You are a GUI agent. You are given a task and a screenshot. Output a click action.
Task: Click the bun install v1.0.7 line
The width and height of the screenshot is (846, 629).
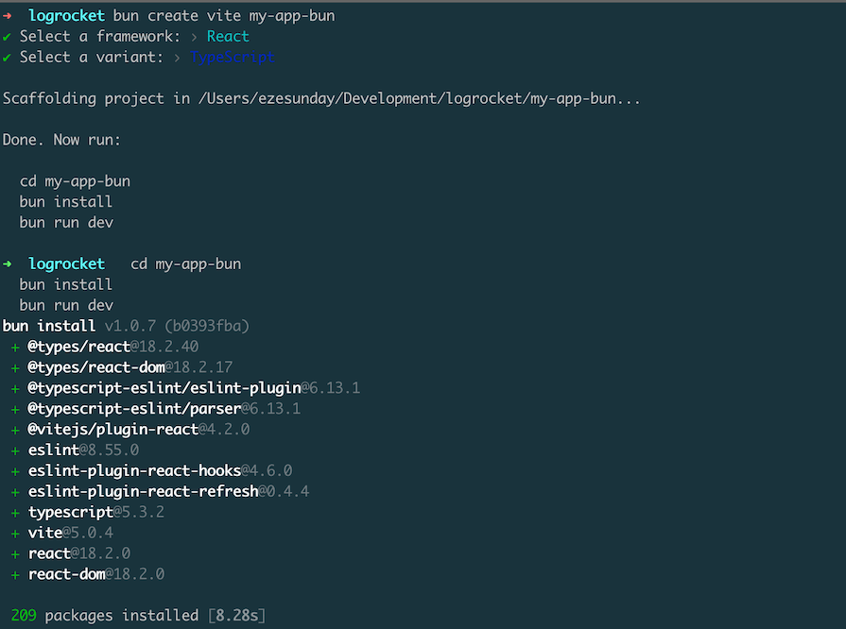[126, 326]
